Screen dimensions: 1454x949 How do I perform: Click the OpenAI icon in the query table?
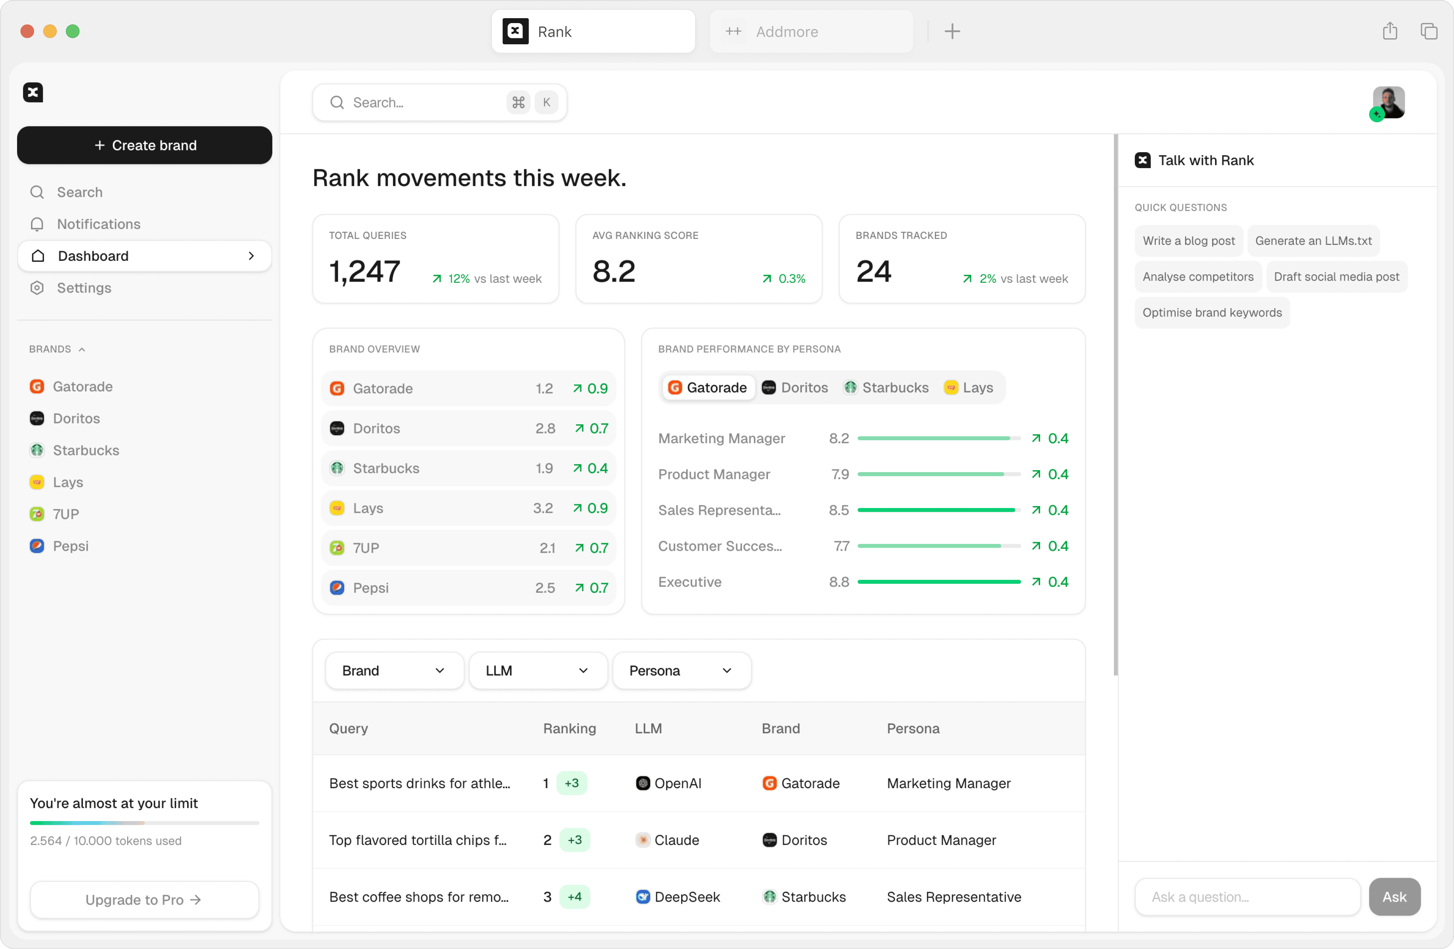click(x=643, y=783)
